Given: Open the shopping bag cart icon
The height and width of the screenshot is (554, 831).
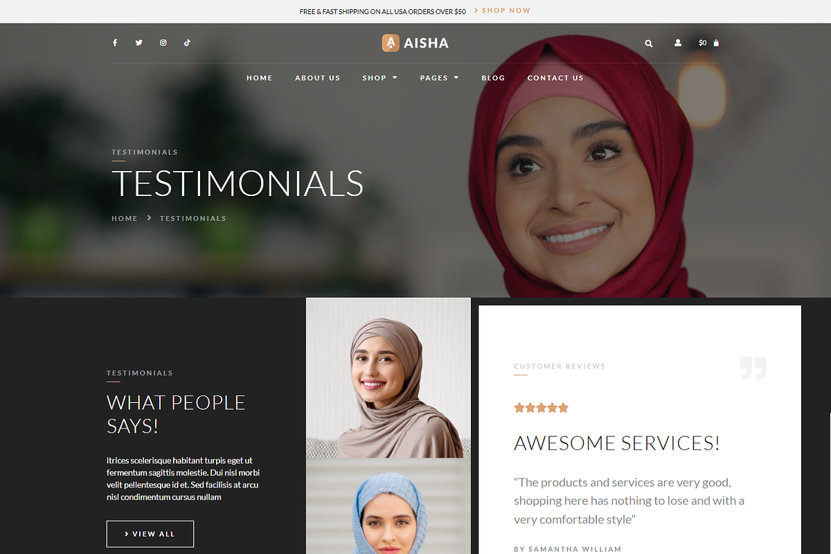Looking at the screenshot, I should 716,43.
